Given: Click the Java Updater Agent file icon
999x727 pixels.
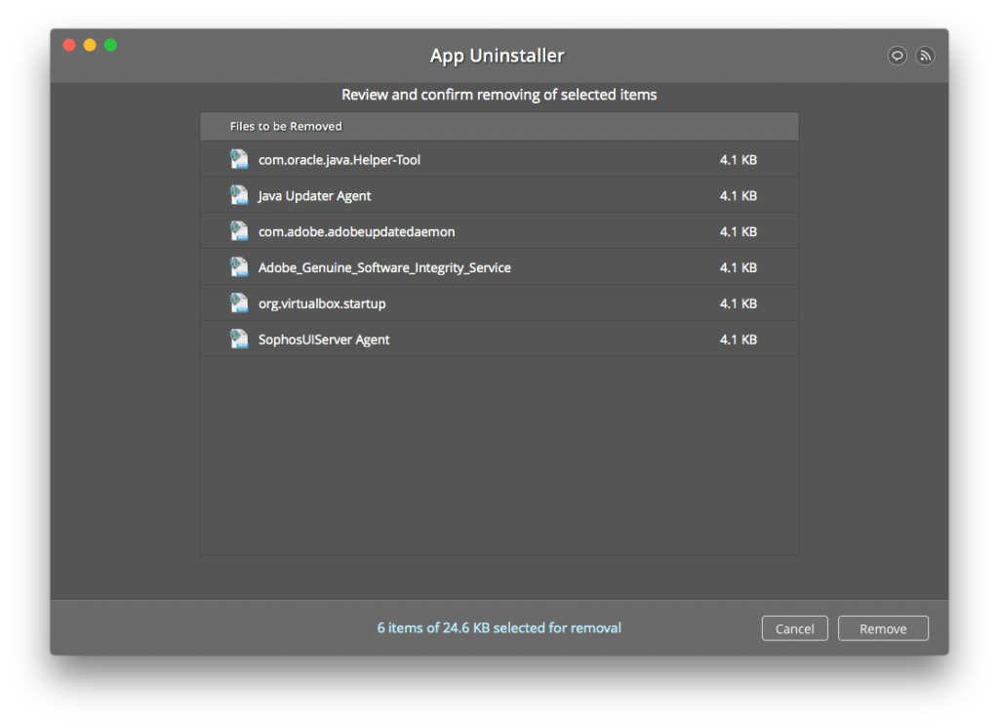Looking at the screenshot, I should pos(239,195).
